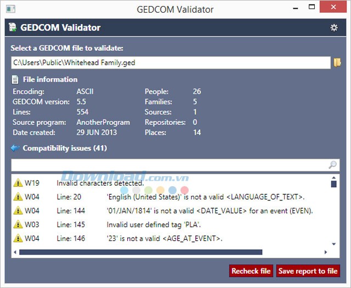Click the search magnifier icon
The image size is (351, 288).
click(332, 165)
